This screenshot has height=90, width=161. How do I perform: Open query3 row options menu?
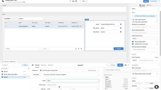click(27, 77)
